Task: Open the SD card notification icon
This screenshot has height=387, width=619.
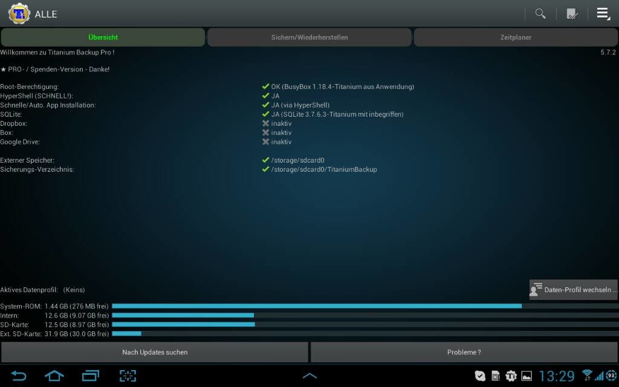Action: [496, 376]
